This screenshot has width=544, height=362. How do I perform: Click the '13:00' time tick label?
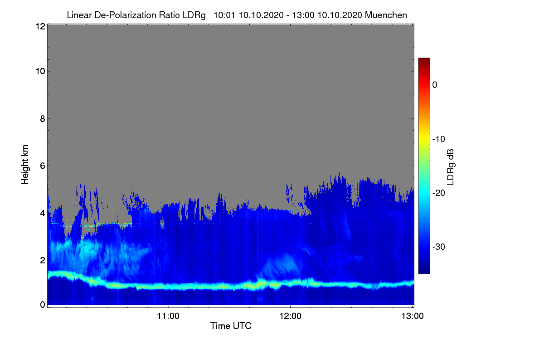coord(413,316)
